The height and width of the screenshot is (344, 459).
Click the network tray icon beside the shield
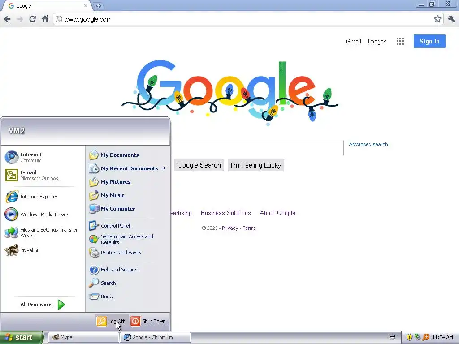(x=417, y=337)
